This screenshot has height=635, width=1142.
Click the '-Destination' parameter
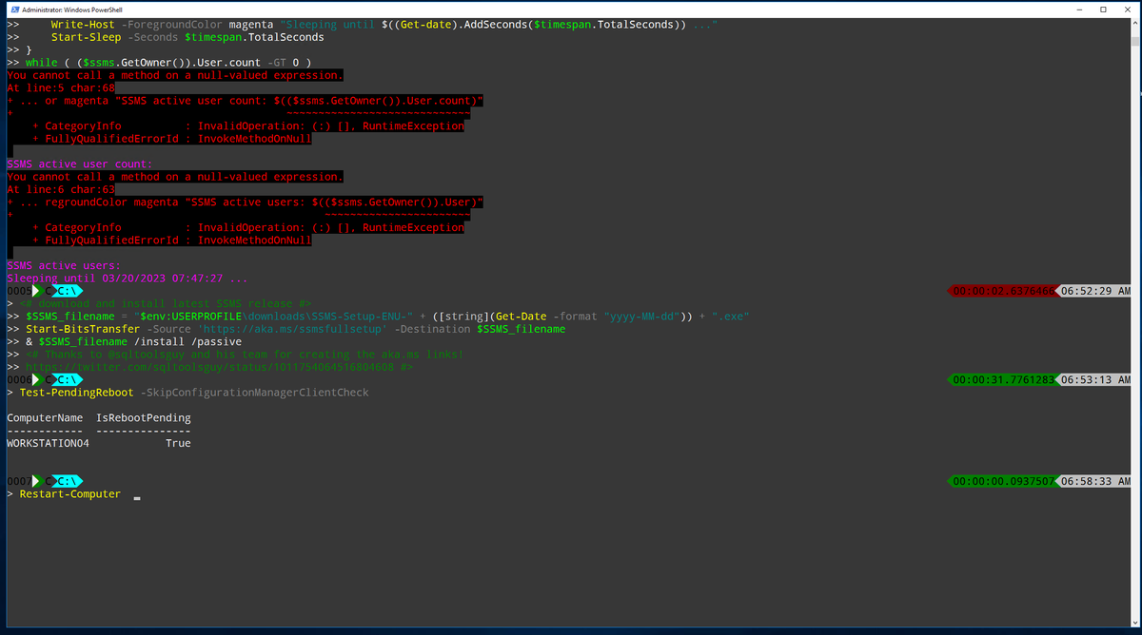[432, 329]
